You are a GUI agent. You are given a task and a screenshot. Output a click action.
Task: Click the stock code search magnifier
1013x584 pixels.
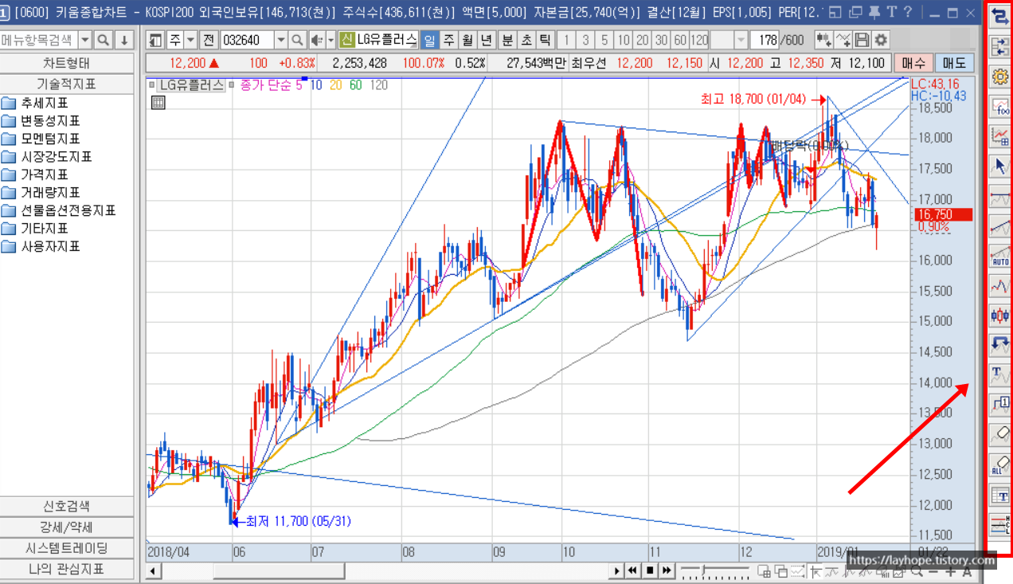point(297,40)
